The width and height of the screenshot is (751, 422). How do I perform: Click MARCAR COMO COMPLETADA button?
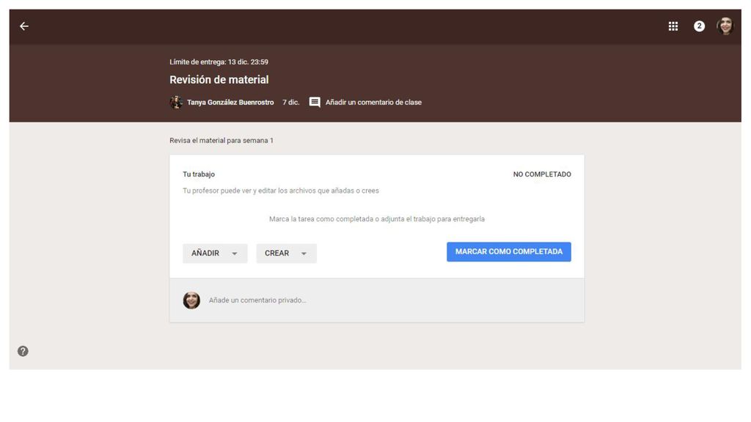(509, 252)
